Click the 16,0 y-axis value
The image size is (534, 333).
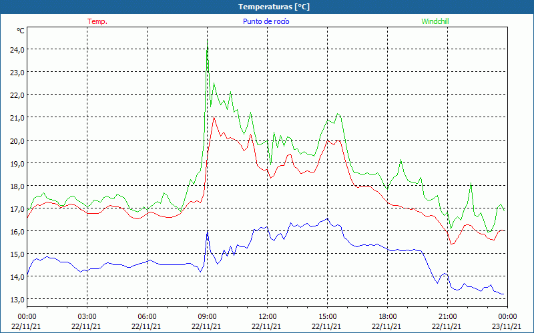coord(17,231)
